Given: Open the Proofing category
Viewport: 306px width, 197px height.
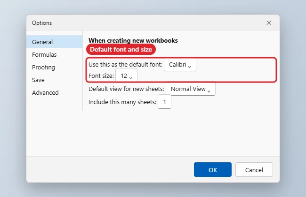Looking at the screenshot, I should 55,67.
